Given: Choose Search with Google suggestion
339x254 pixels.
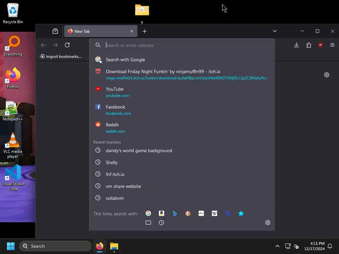Looking at the screenshot, I should click(182, 60).
